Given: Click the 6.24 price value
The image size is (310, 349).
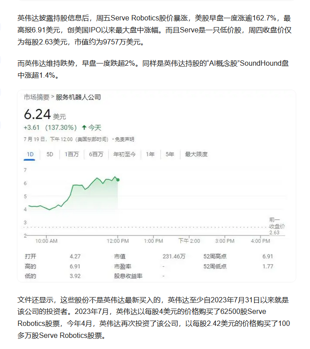Looking at the screenshot, I should click(37, 115).
